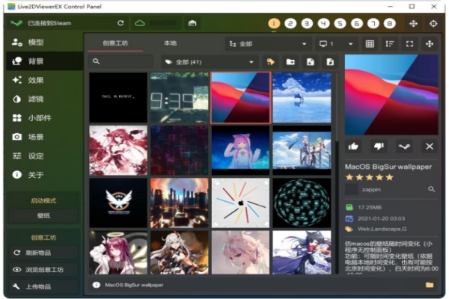Screen dimensions: 449x299
Task: Open the 背景 section in sidebar
Action: coord(45,61)
